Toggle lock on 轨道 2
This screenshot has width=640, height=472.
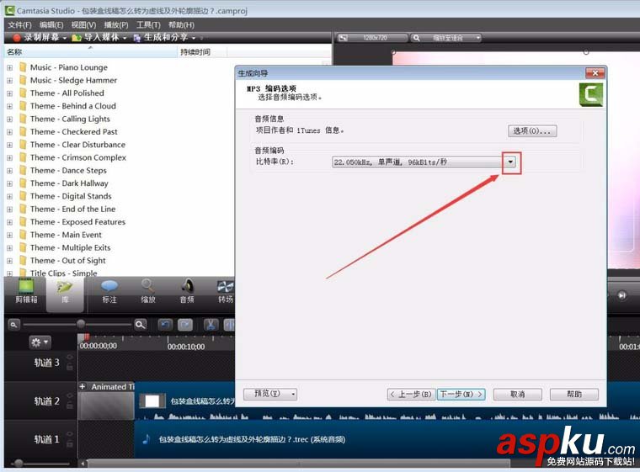(70, 405)
